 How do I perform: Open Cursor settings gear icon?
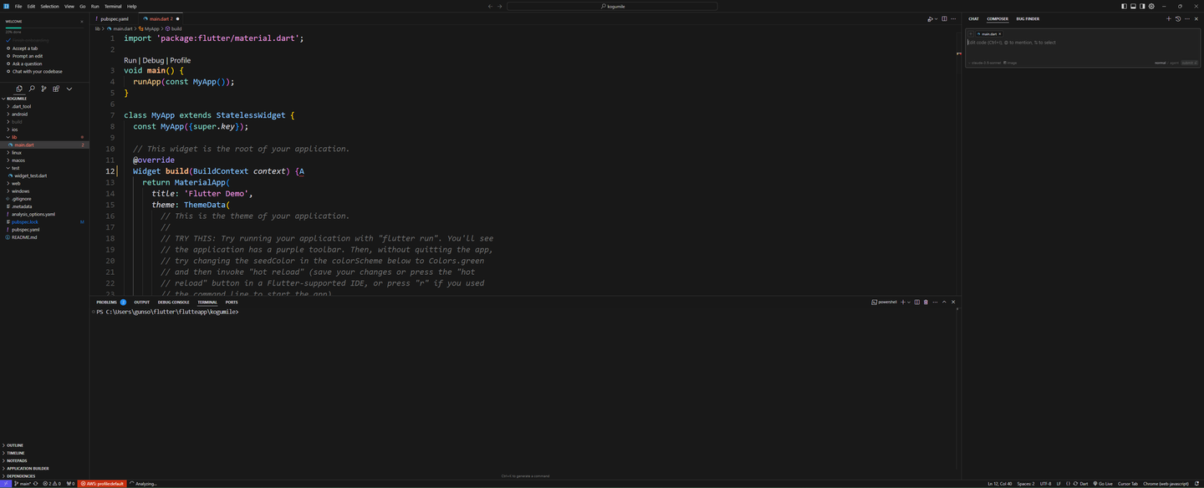[1151, 6]
